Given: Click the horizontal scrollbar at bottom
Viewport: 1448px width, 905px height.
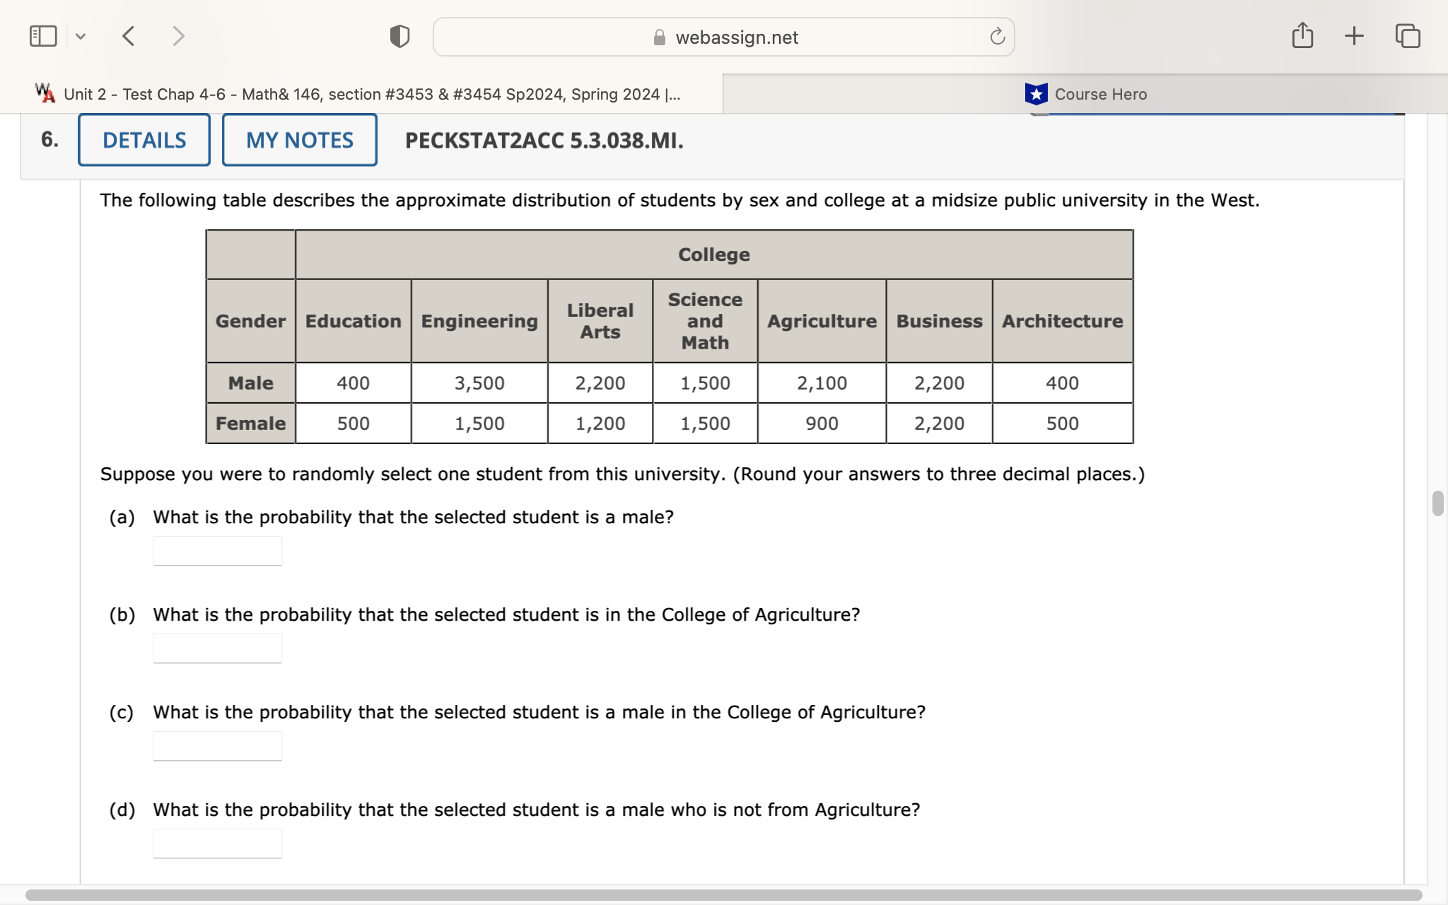Looking at the screenshot, I should coord(723,895).
